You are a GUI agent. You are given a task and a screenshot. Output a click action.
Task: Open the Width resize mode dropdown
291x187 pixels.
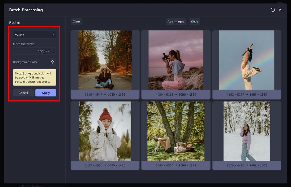pos(35,35)
